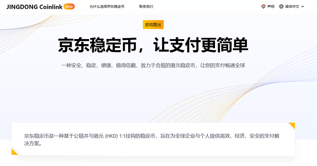Open 为什么选择京东稳定币 menu item
The image size is (317, 166).
(x=107, y=6)
